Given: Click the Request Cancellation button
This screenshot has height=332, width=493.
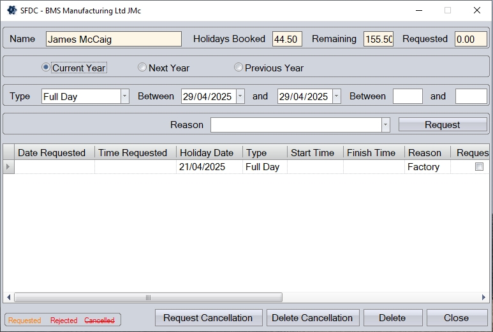Looking at the screenshot, I should [x=209, y=318].
